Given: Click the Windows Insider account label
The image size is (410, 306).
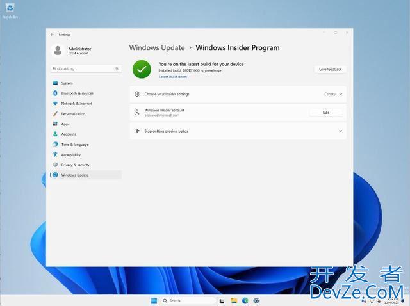Looking at the screenshot, I should (x=164, y=110).
